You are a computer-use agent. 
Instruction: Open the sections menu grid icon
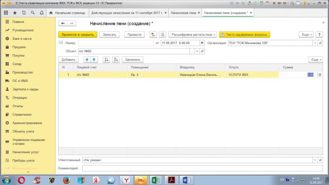click(6, 13)
